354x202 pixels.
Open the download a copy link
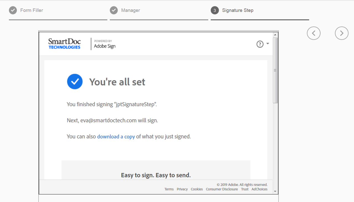[116, 136]
